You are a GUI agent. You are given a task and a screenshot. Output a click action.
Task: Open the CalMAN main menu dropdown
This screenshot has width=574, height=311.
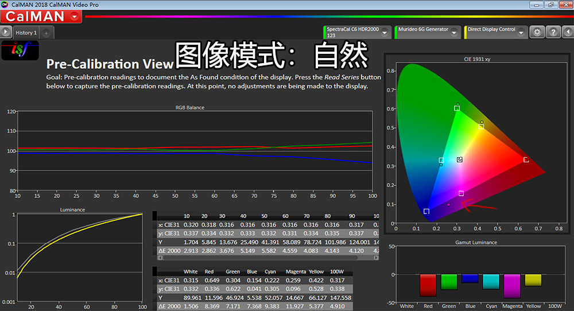74,17
